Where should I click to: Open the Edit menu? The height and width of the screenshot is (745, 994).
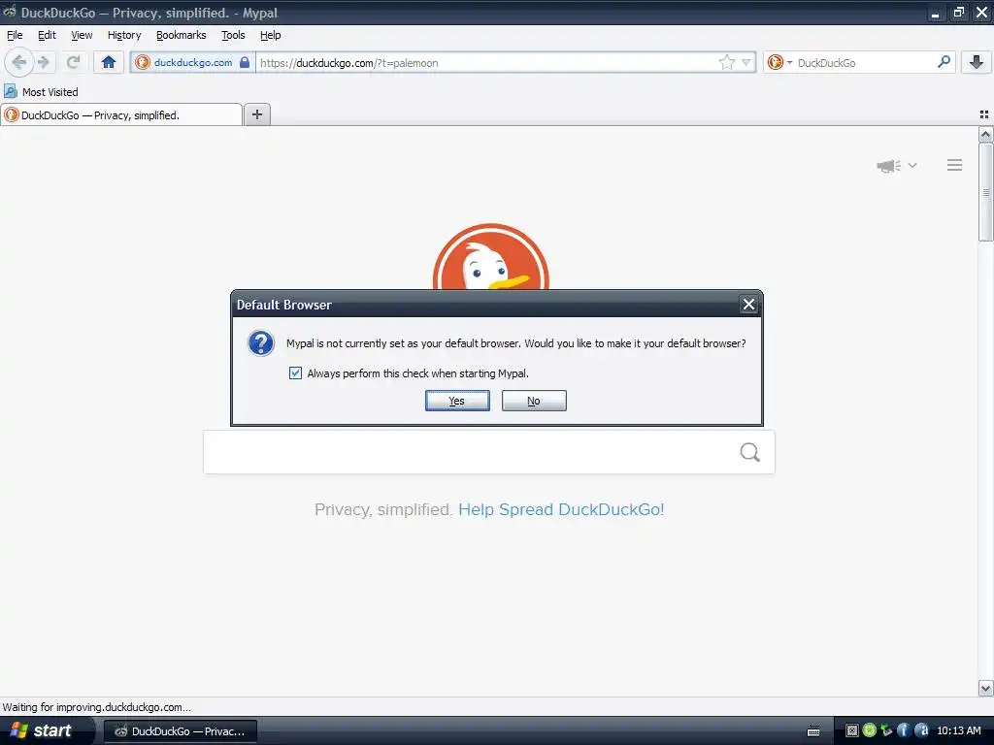[x=47, y=35]
